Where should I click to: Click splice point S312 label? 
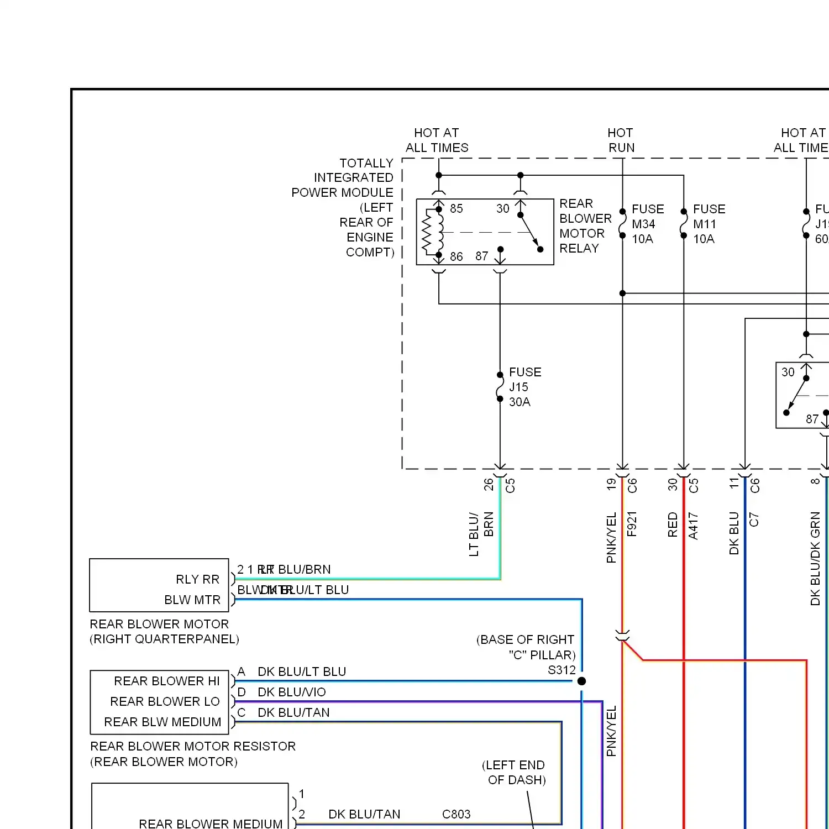click(562, 670)
